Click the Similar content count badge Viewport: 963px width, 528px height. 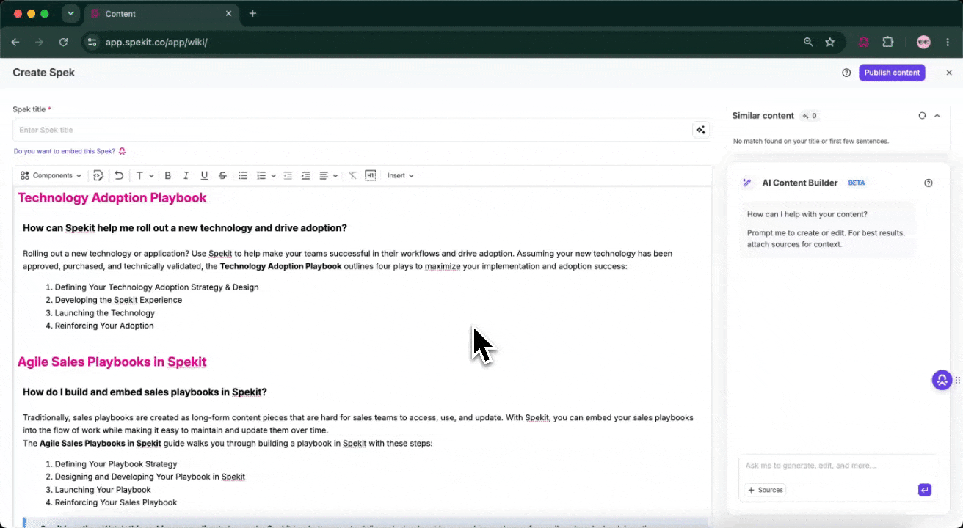tap(810, 116)
